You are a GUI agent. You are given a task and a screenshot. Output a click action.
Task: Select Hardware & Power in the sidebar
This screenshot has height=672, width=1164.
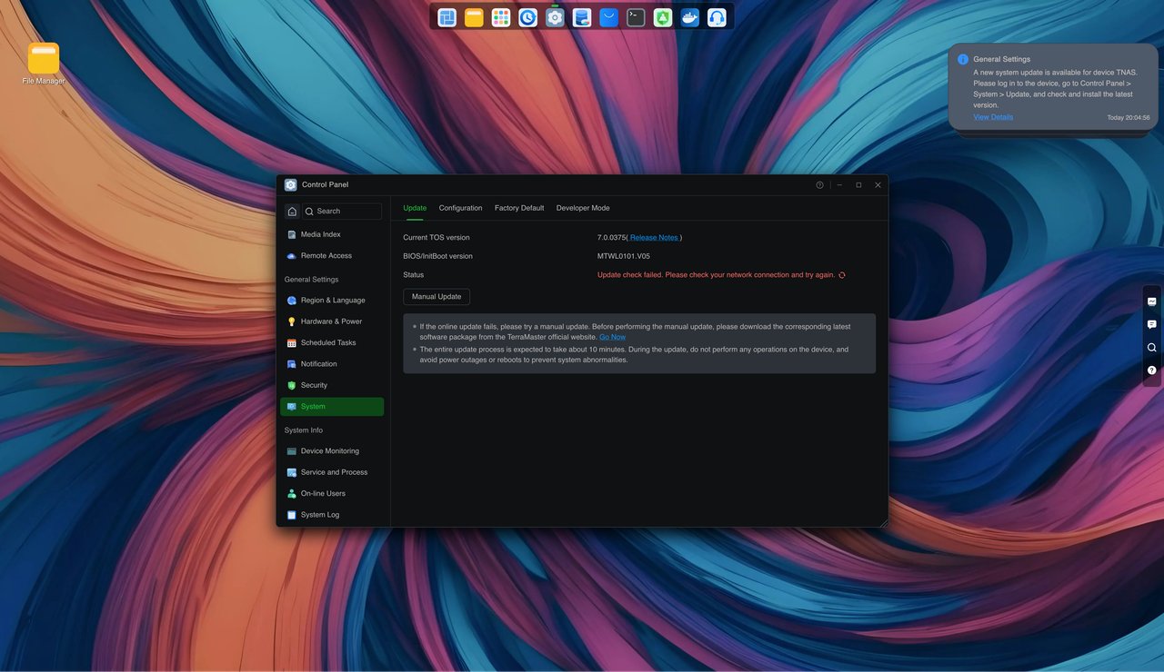click(332, 321)
